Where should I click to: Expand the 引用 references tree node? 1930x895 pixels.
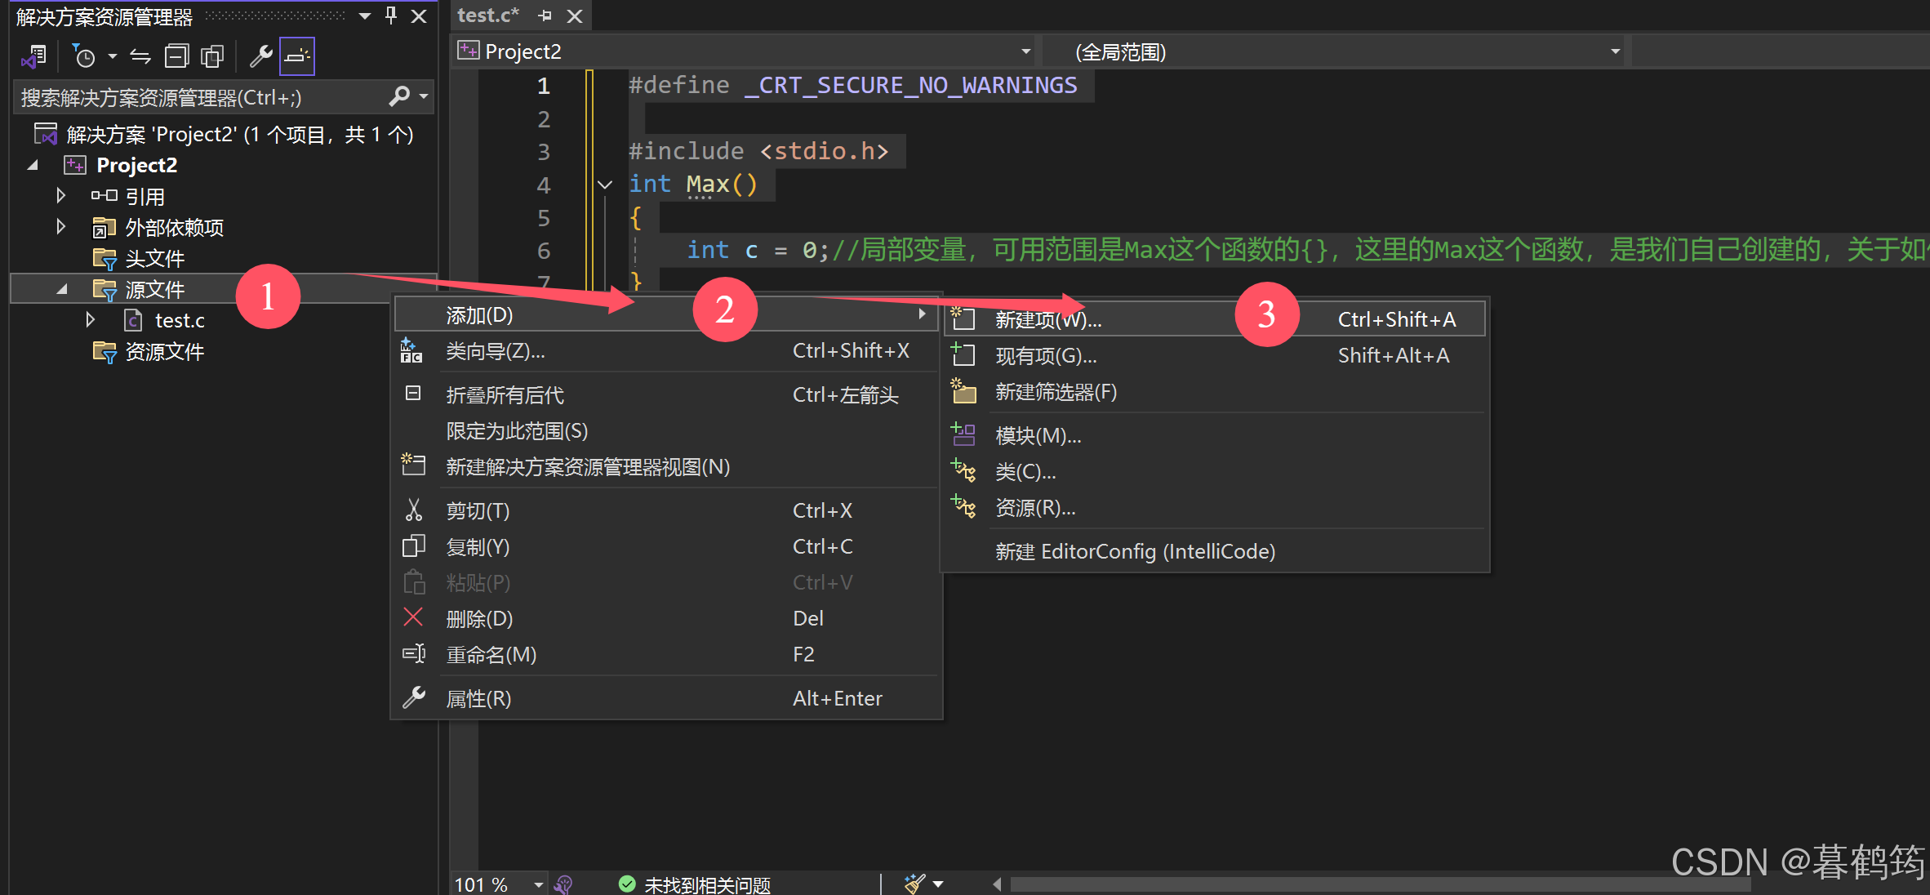tap(60, 196)
